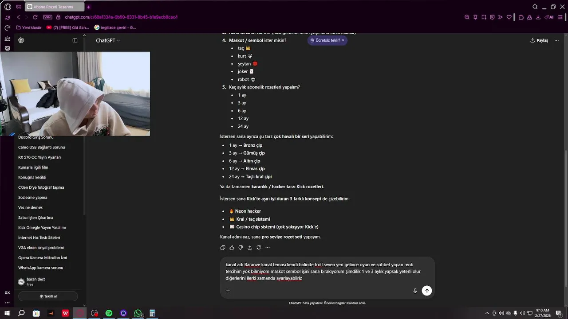Screen dimensions: 568x319
Task: Open the (7) [FREE] Old Sch... bookmark
Action: [x=68, y=27]
